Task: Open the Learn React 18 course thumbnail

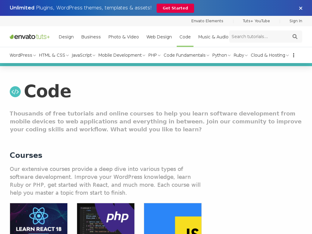Action: point(39,218)
